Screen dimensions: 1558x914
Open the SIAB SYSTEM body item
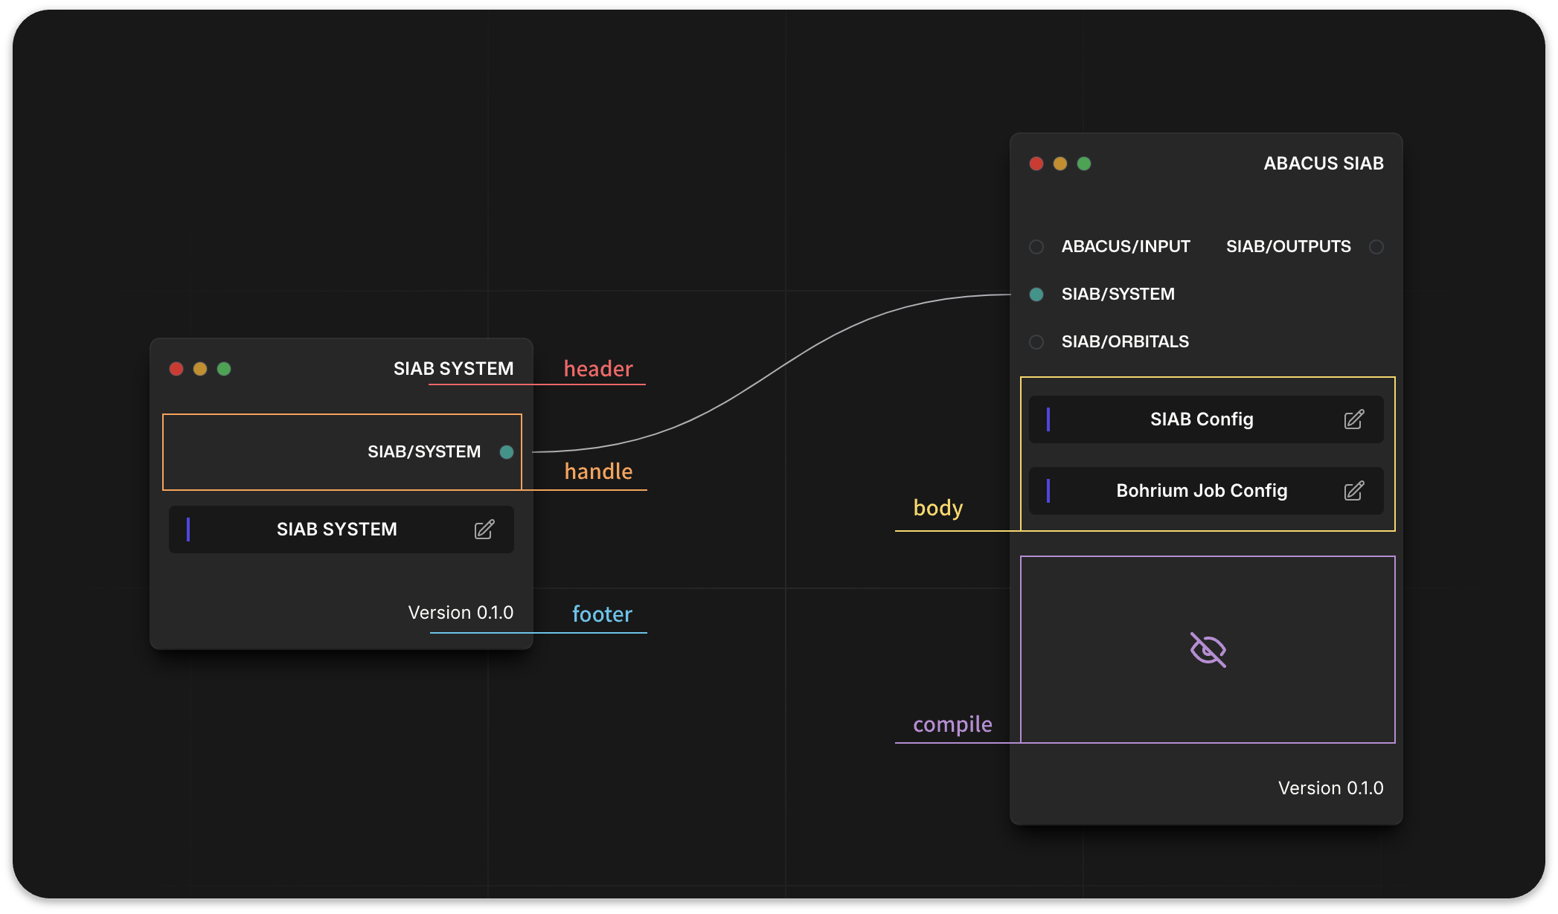click(336, 530)
